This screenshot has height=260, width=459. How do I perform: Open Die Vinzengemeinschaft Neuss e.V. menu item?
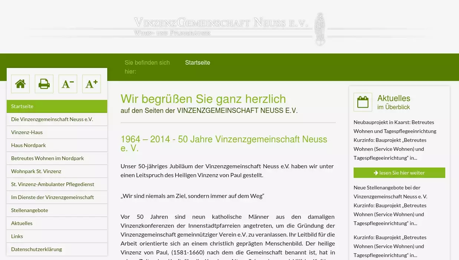tap(57, 119)
